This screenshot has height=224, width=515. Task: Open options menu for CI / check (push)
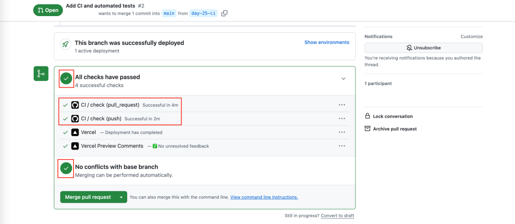tap(342, 118)
